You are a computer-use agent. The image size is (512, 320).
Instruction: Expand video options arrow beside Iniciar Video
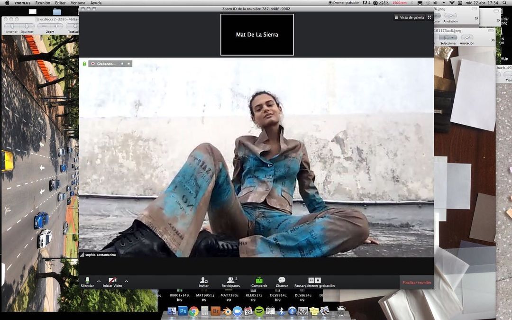tap(126, 281)
